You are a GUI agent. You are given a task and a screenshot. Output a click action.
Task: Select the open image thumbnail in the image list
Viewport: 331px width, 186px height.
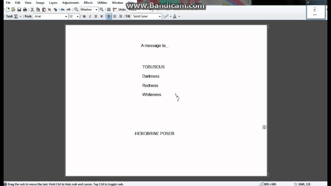coord(316,10)
